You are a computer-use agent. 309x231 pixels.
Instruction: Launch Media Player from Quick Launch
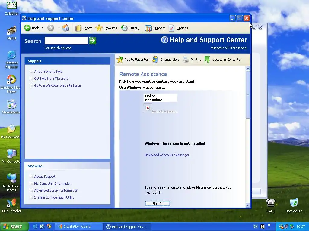pos(49,226)
